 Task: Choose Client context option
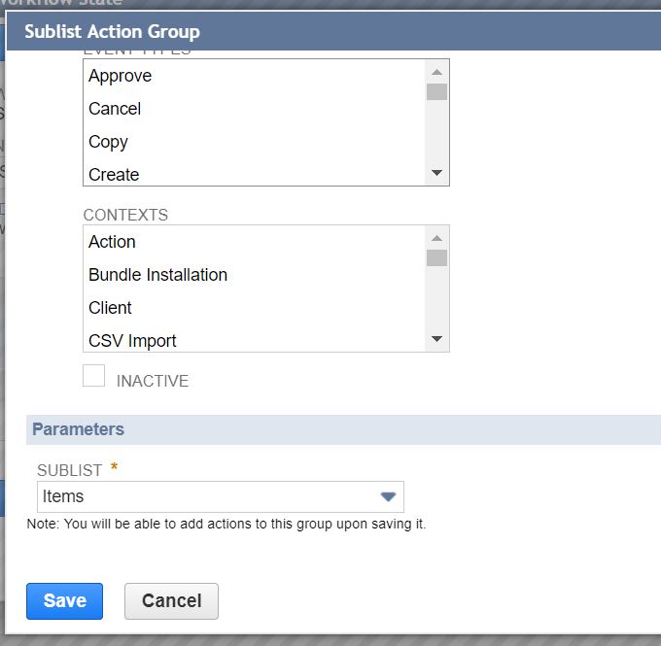[110, 308]
